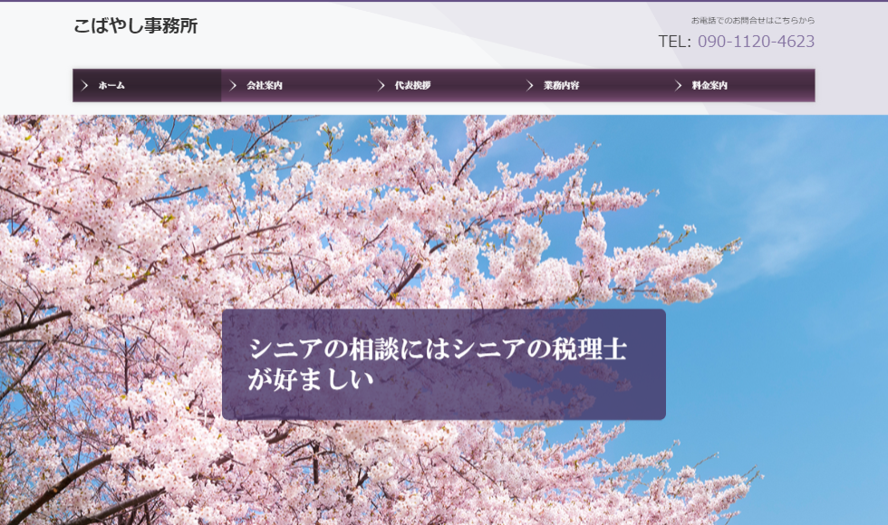Click the phone number 090-1120-4623

(756, 42)
